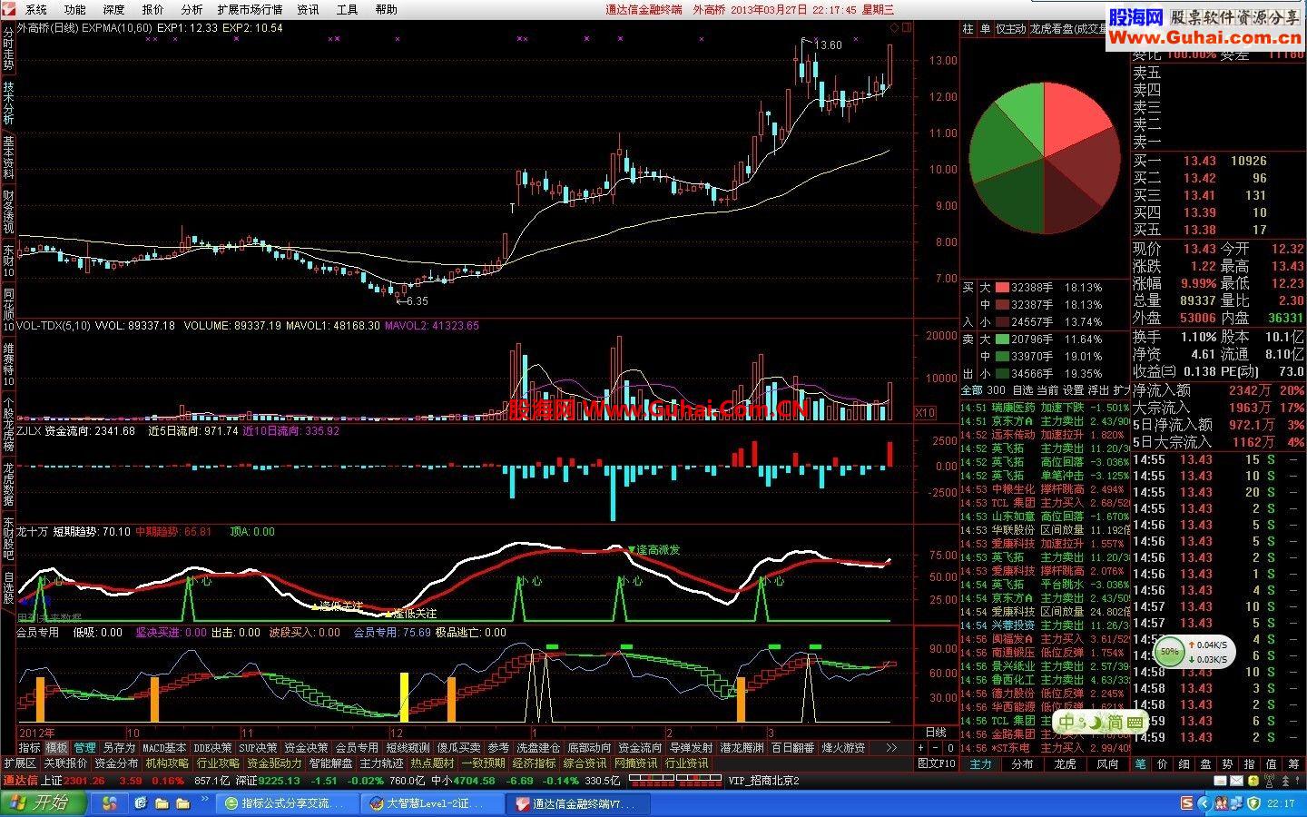Viewport: 1307px width, 817px height.
Task: Switch to the 风向 panel tab
Action: 1107,764
